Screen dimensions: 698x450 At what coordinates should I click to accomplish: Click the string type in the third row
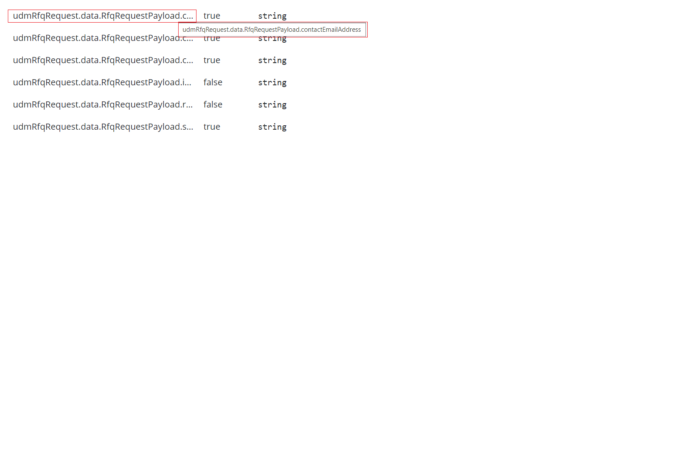coord(272,60)
